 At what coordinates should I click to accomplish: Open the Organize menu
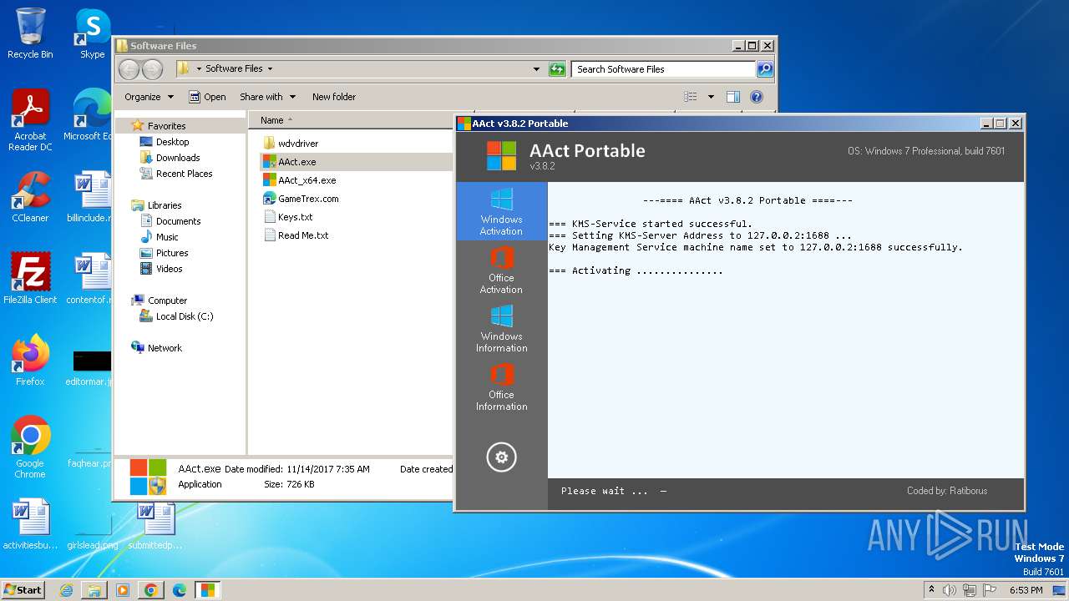point(149,97)
